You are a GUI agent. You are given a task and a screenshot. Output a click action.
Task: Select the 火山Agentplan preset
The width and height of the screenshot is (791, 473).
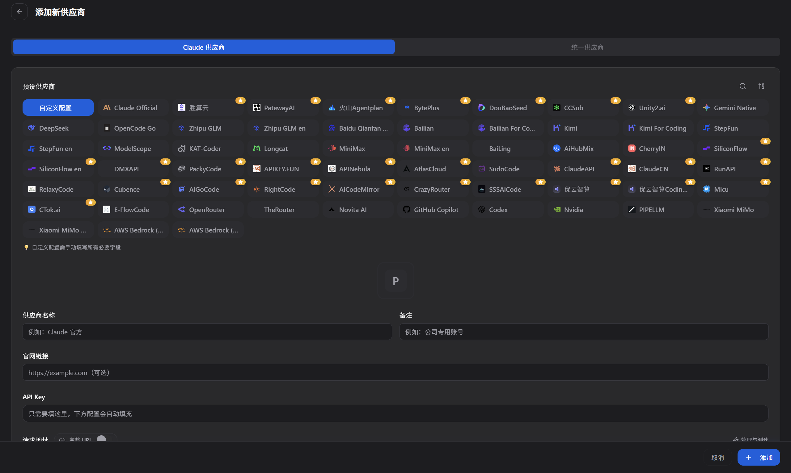[x=358, y=108]
